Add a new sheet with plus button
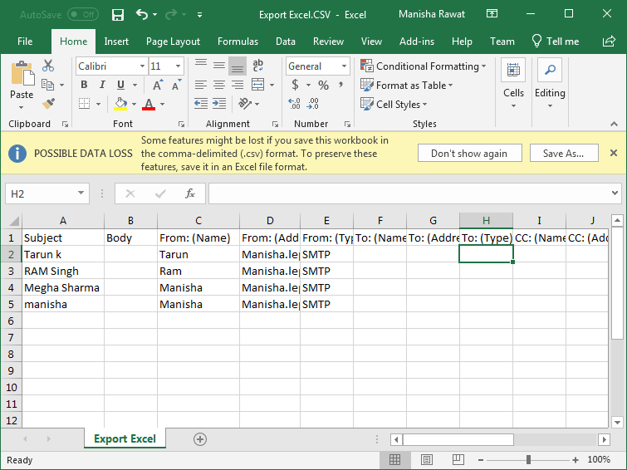Image resolution: width=627 pixels, height=470 pixels. click(200, 439)
